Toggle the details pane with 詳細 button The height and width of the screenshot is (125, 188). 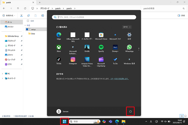tap(181, 16)
